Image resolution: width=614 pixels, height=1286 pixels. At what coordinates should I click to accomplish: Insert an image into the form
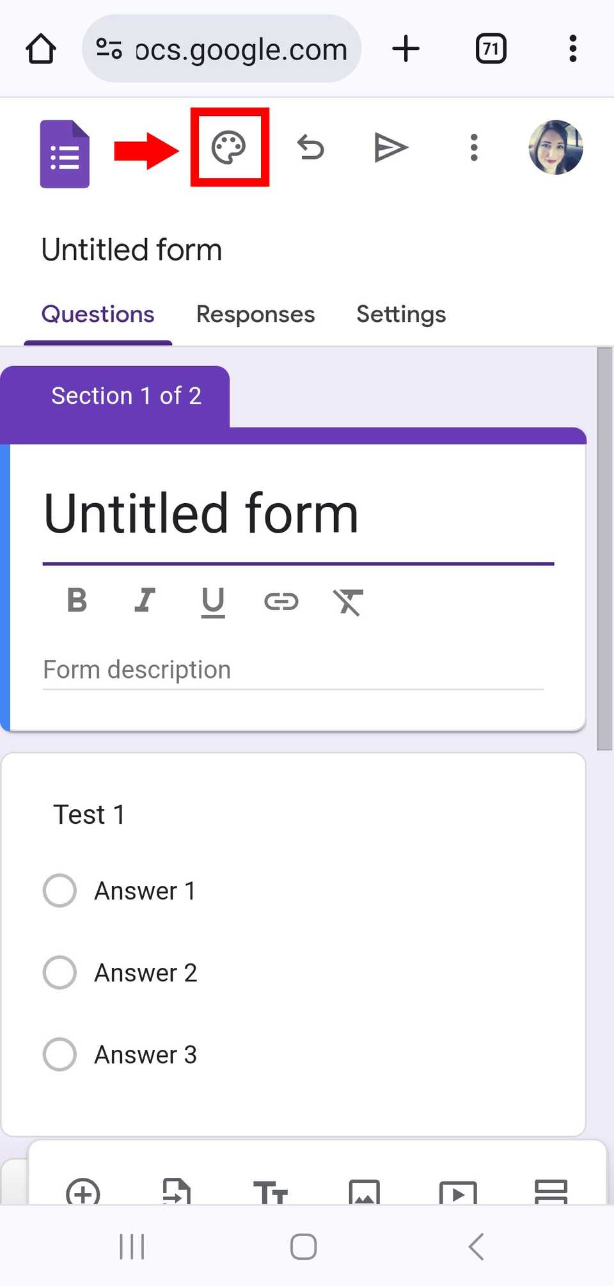tap(365, 1191)
